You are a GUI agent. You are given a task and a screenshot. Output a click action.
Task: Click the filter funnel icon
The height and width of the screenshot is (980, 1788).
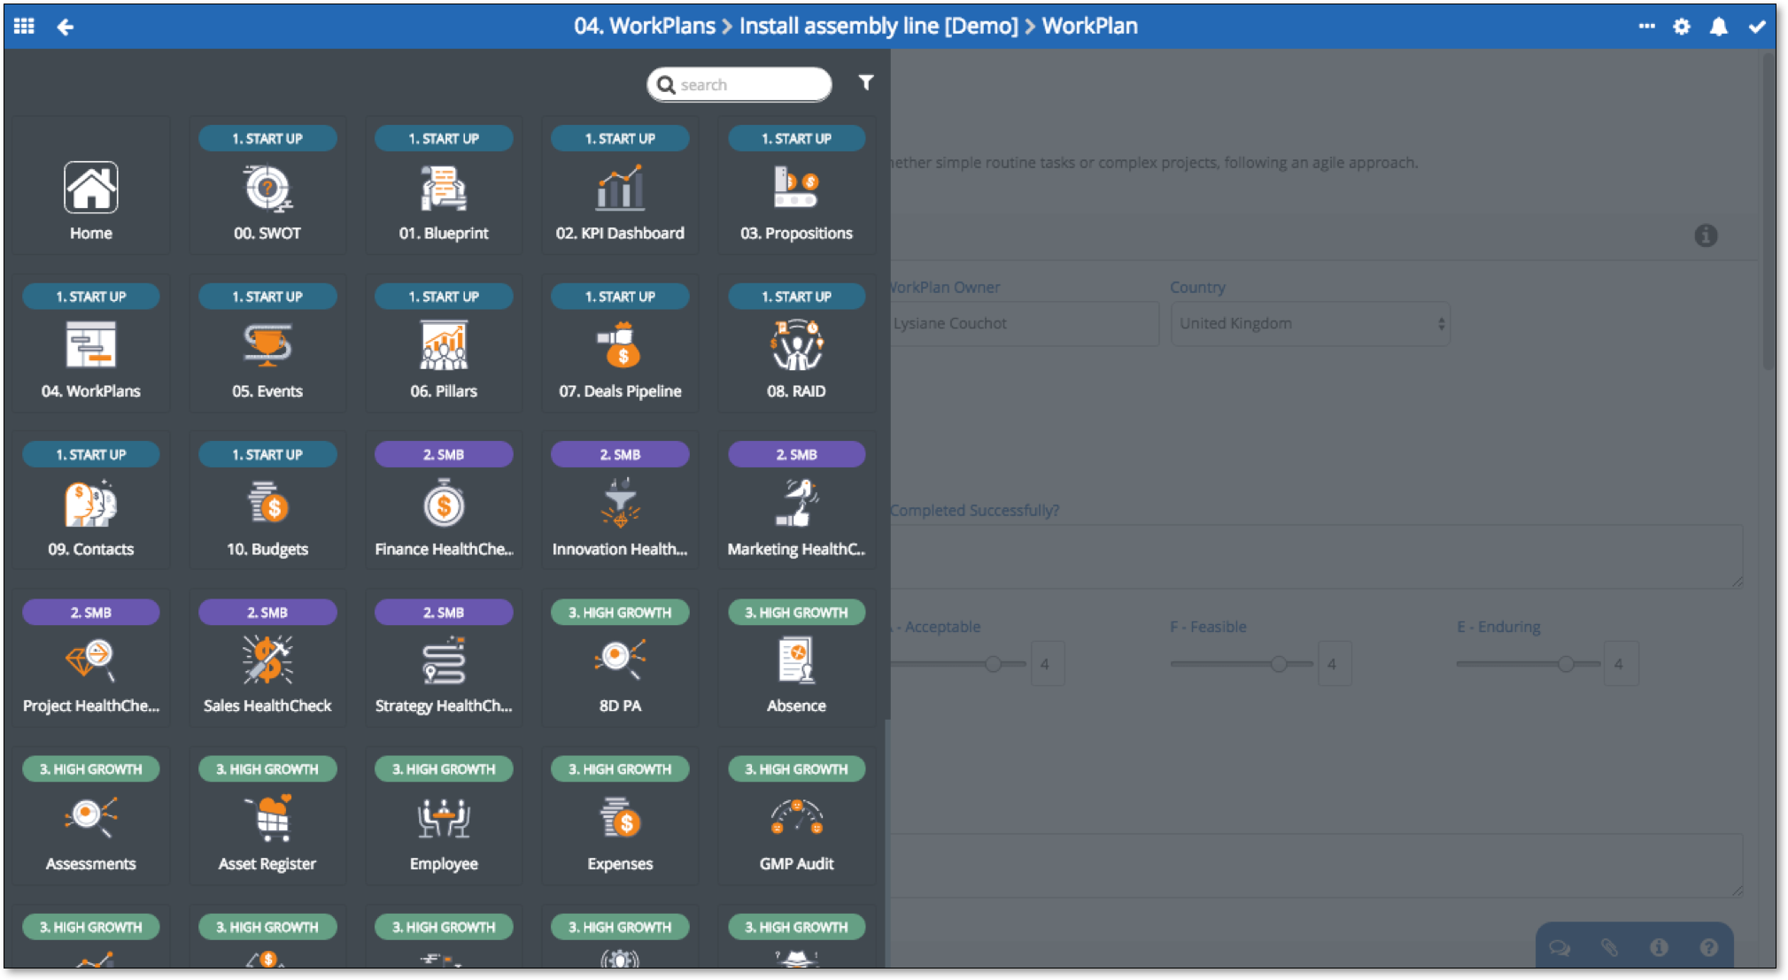[865, 82]
